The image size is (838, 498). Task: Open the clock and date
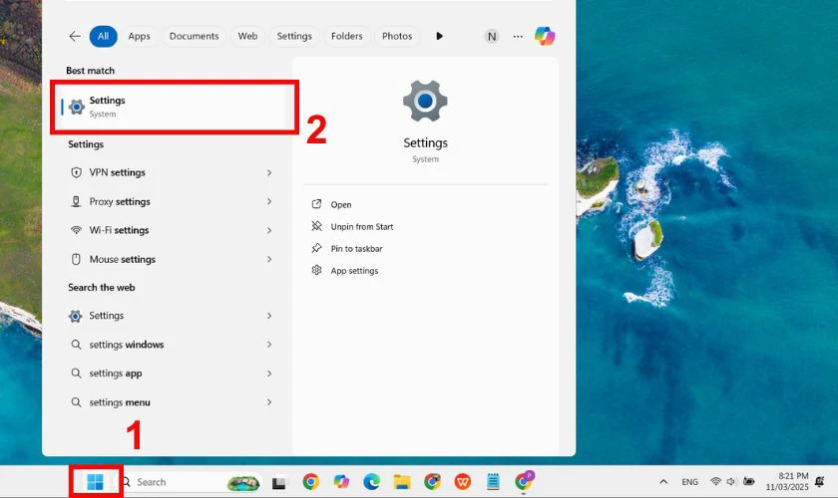coord(787,481)
